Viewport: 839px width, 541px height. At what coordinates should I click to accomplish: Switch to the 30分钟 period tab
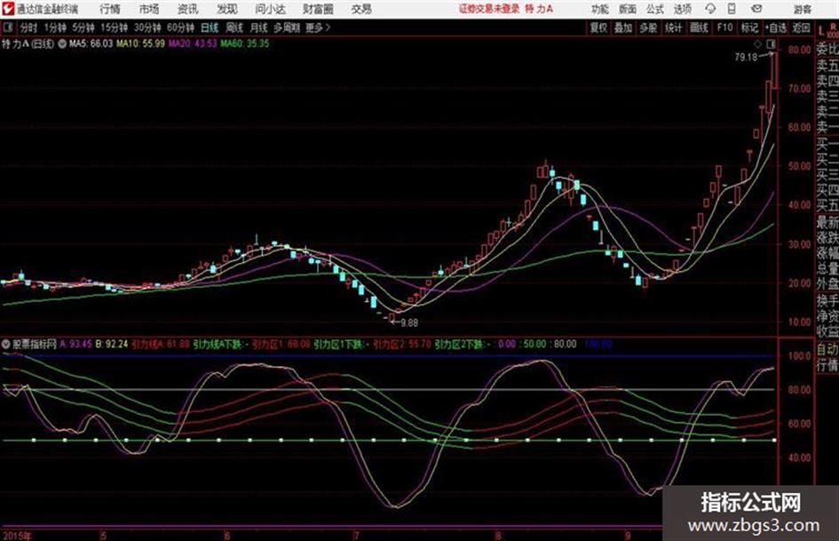click(147, 28)
